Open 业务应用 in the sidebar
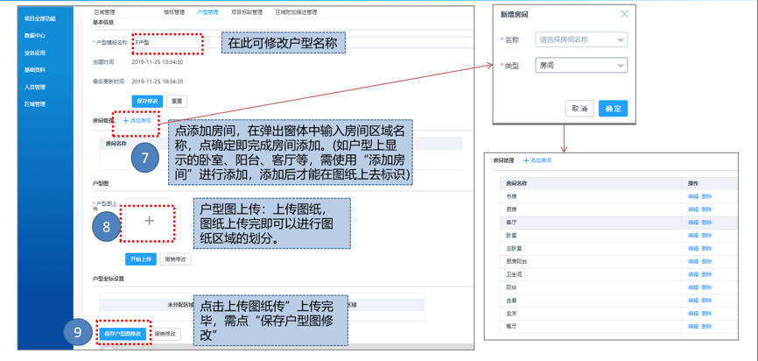 (35, 53)
